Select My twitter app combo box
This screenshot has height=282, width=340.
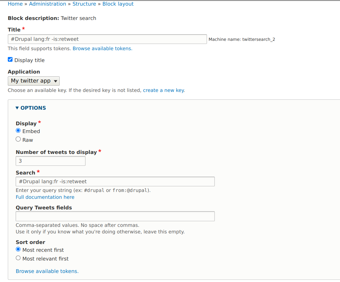tap(34, 81)
